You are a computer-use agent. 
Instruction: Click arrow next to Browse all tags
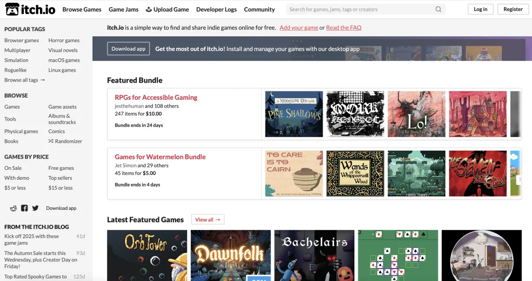(43, 80)
